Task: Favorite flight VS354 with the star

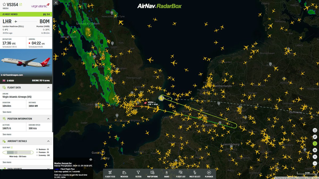Action: [x=4, y=5]
